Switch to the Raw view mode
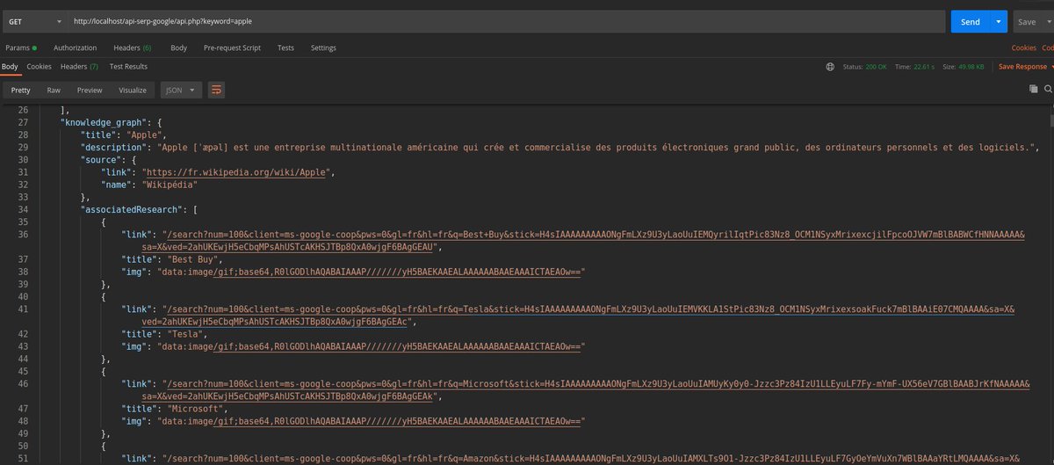1054x465 pixels. click(x=54, y=90)
